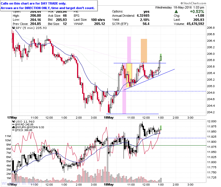The height and width of the screenshot is (187, 221).
Task: Click the green up-triangle change indicator
Action: click(x=176, y=12)
